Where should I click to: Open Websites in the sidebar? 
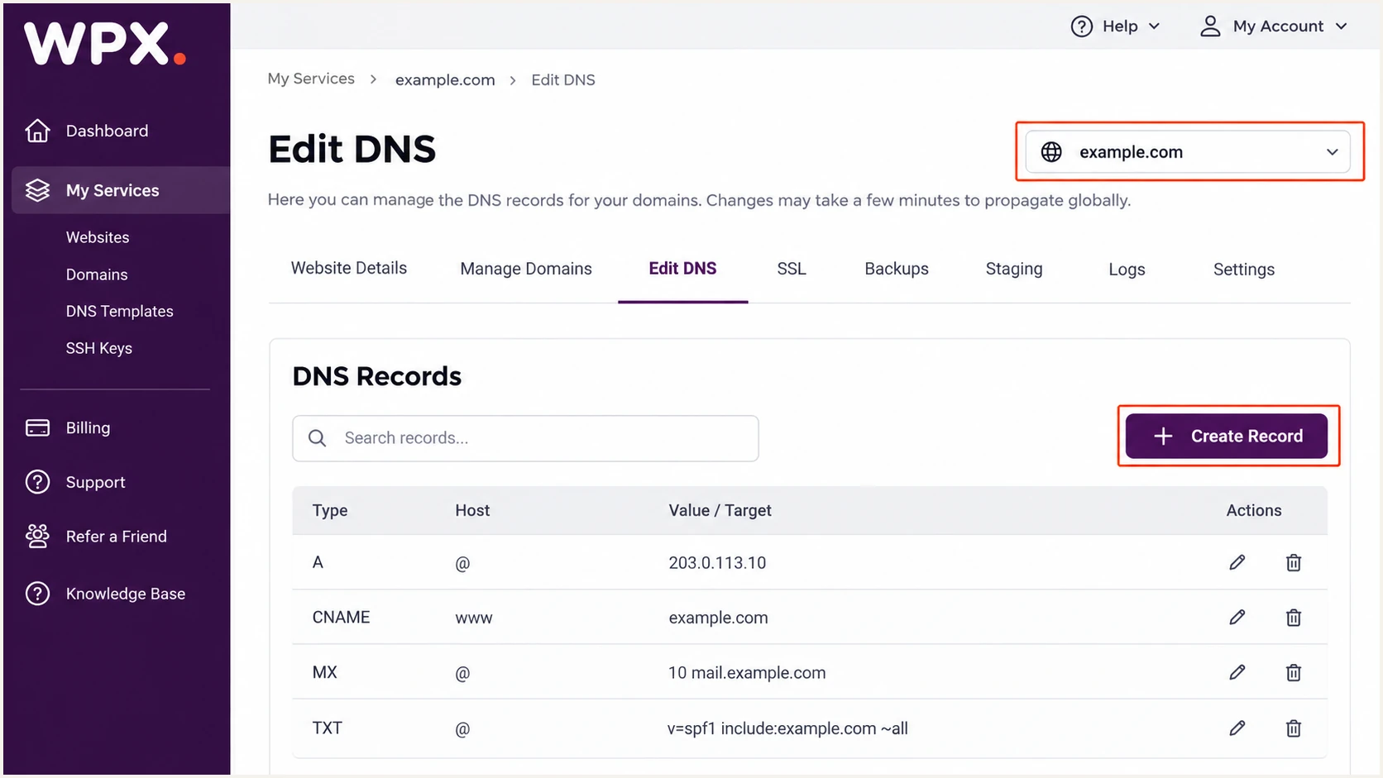[x=98, y=237]
